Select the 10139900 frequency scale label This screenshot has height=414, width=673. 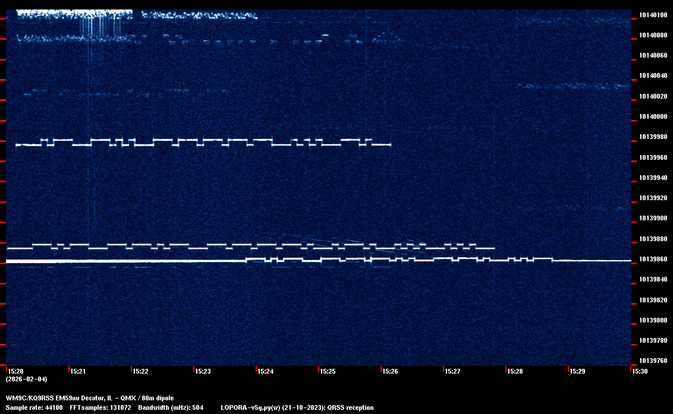[652, 218]
